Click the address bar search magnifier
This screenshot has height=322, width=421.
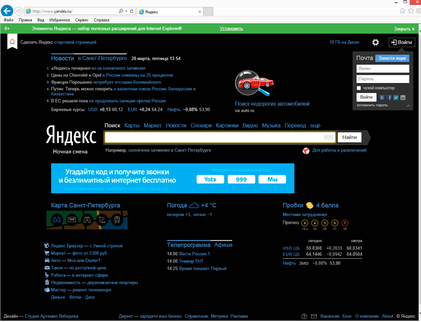click(x=121, y=11)
